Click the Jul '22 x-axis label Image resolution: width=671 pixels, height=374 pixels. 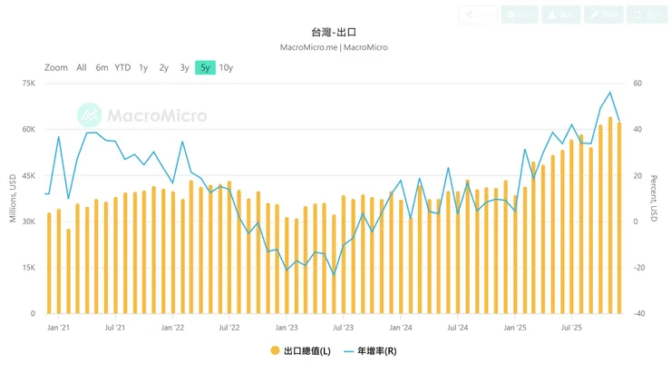coord(229,328)
